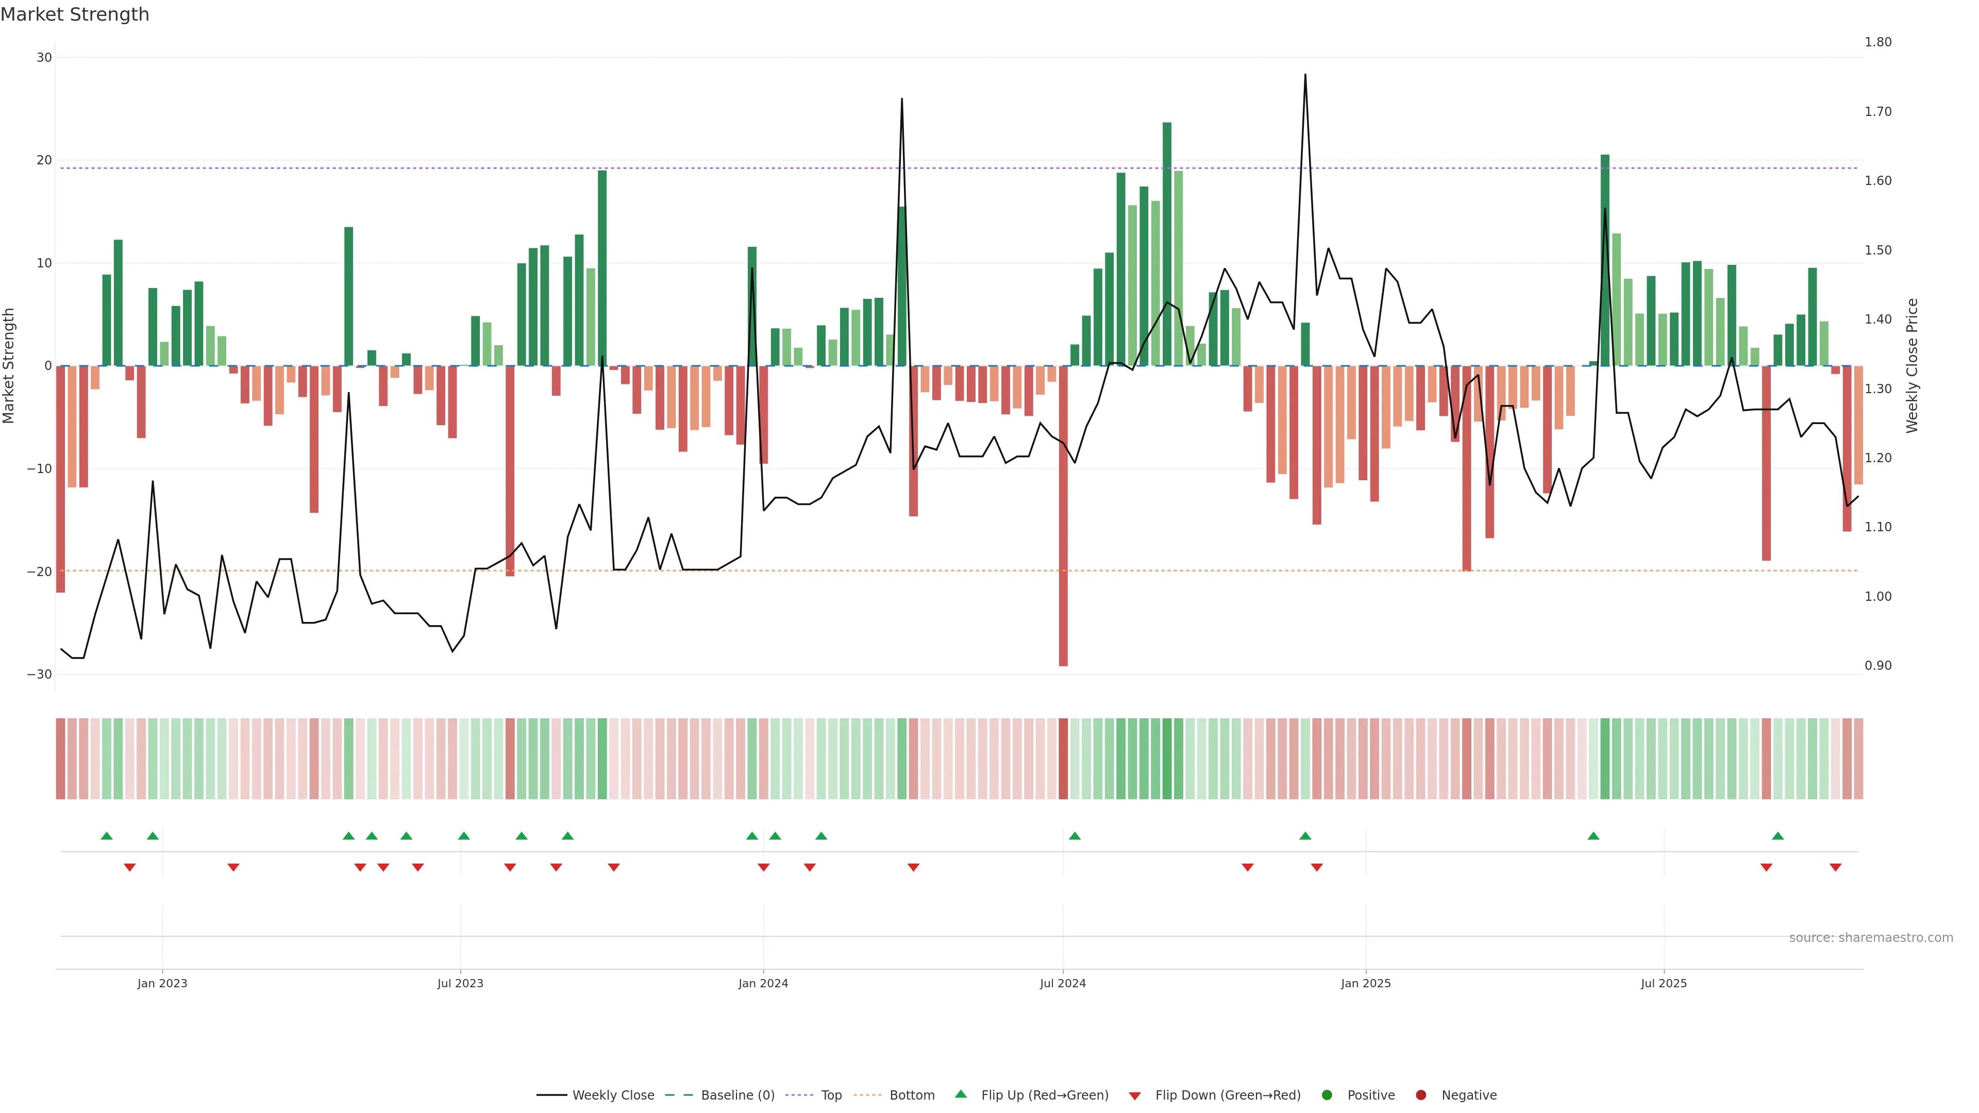The width and height of the screenshot is (1979, 1113).
Task: Click the Market Strength chart title
Action: (75, 14)
